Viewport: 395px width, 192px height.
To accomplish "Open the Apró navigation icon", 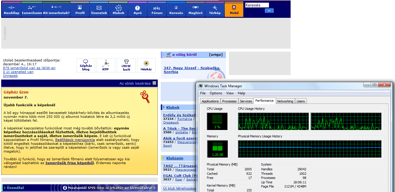I will coord(138,9).
